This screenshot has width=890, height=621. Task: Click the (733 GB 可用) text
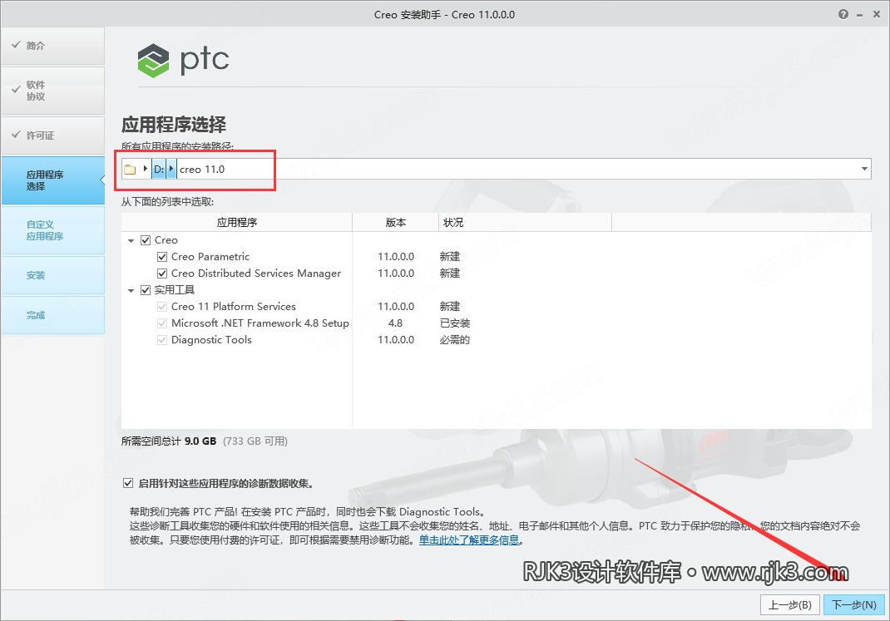coord(255,441)
